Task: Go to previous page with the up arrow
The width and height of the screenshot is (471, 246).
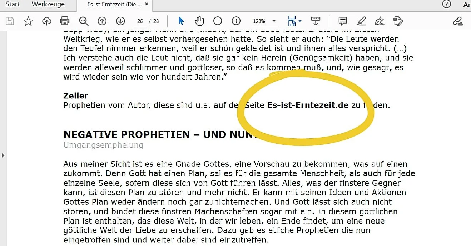Action: point(102,21)
